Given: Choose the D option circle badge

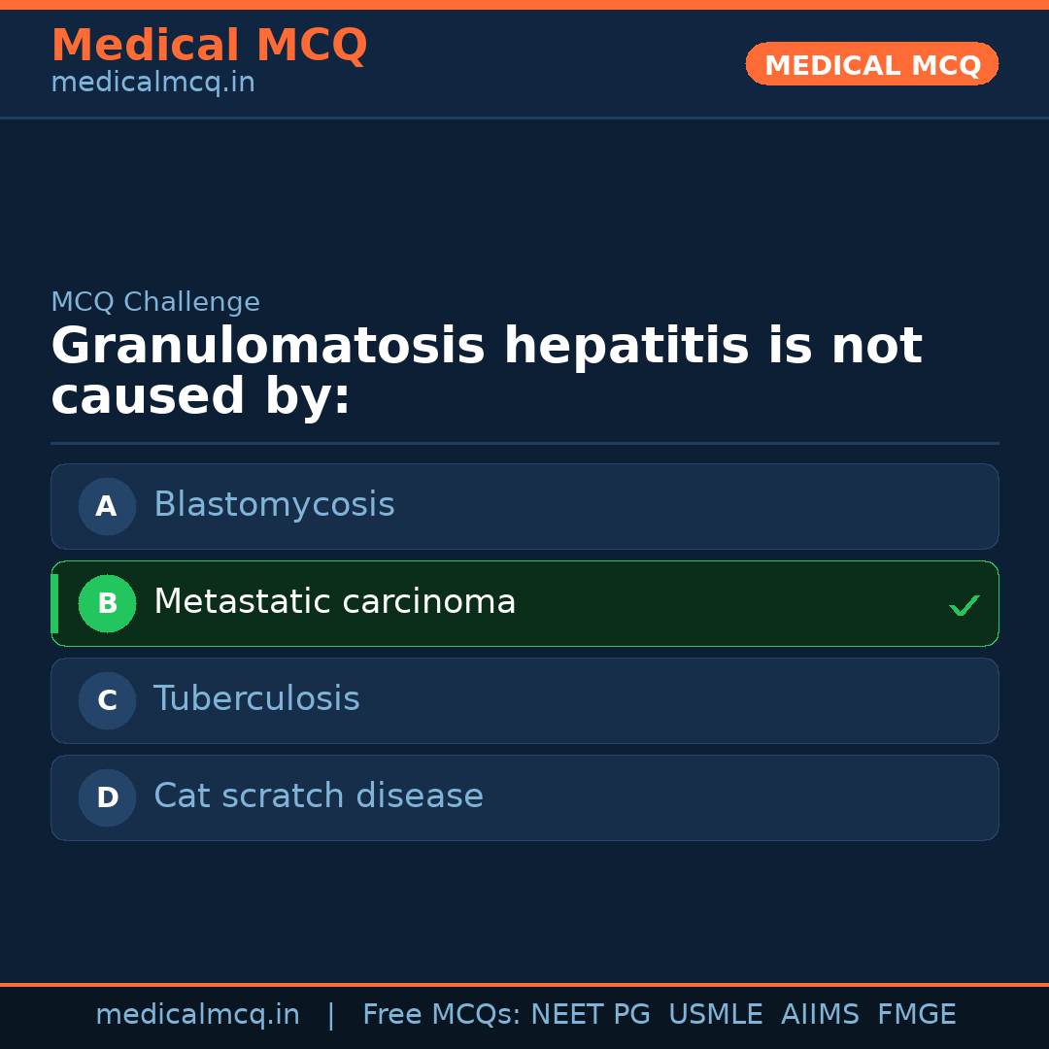Looking at the screenshot, I should [107, 797].
